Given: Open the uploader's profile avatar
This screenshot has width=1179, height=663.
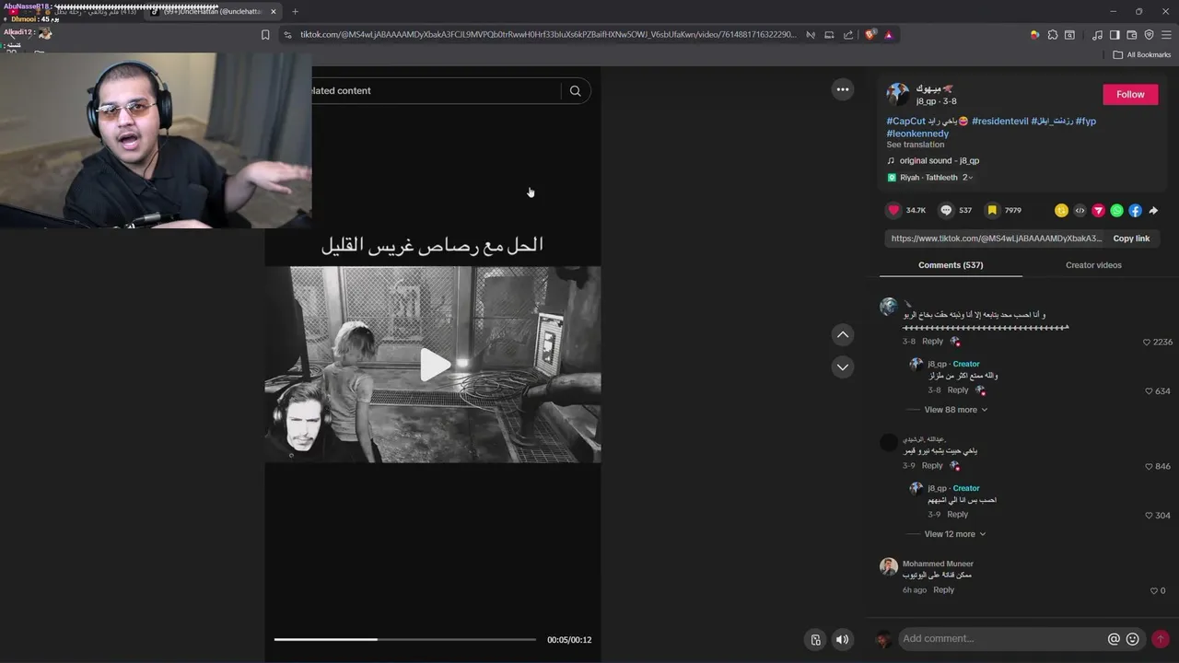Looking at the screenshot, I should 897,94.
